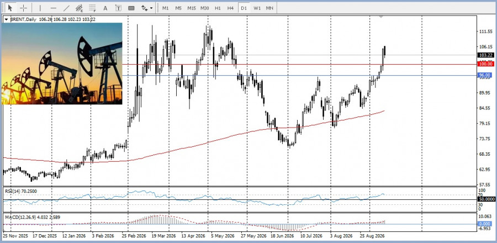Select the text (A) tool
The height and width of the screenshot is (243, 497).
coord(105,8)
